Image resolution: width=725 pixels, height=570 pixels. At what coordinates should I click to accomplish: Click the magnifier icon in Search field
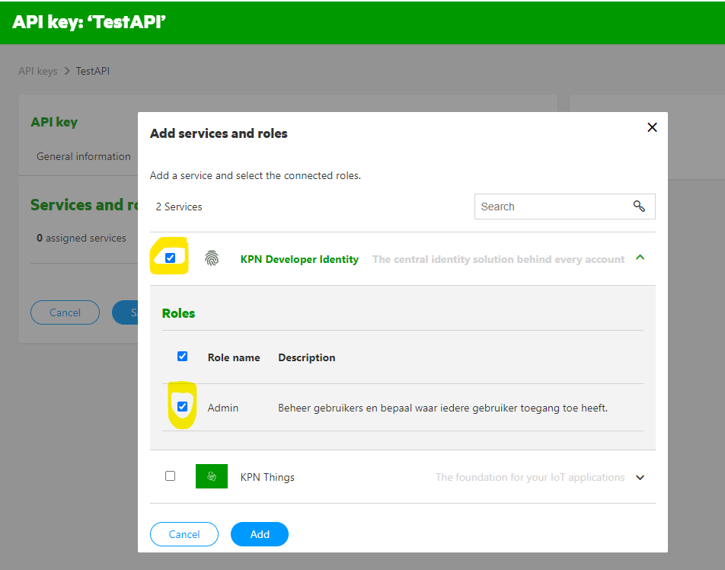coord(639,206)
